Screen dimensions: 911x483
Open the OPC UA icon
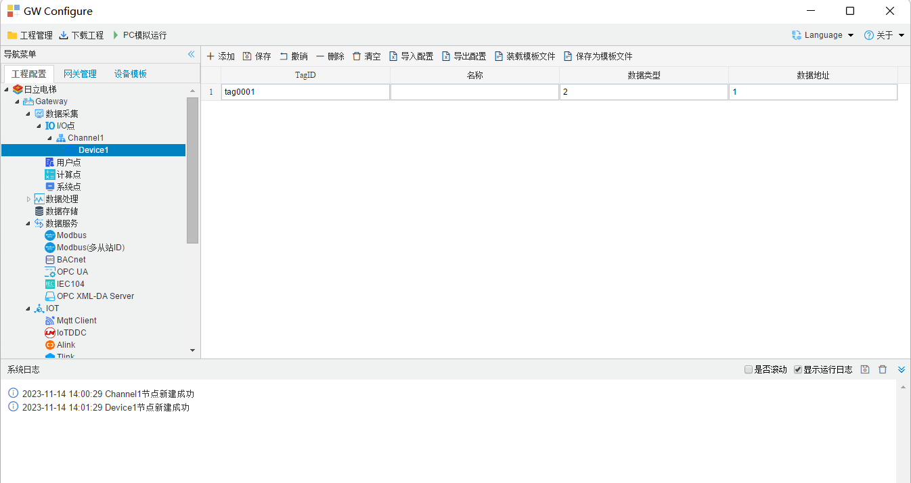[x=50, y=272]
